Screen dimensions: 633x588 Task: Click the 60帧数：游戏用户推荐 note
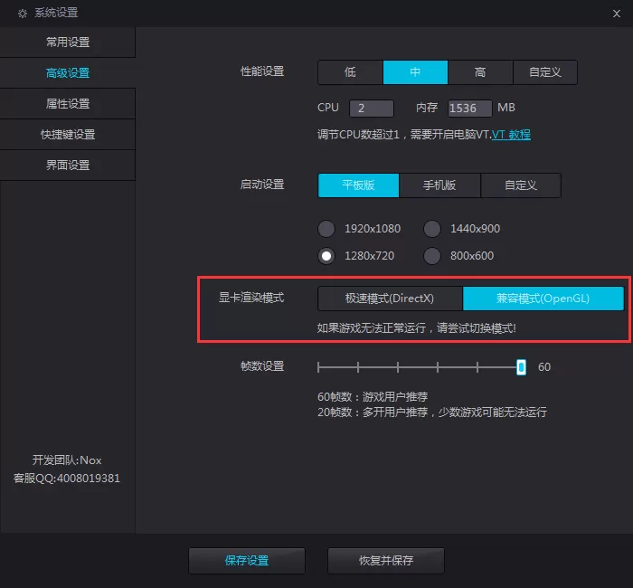373,397
